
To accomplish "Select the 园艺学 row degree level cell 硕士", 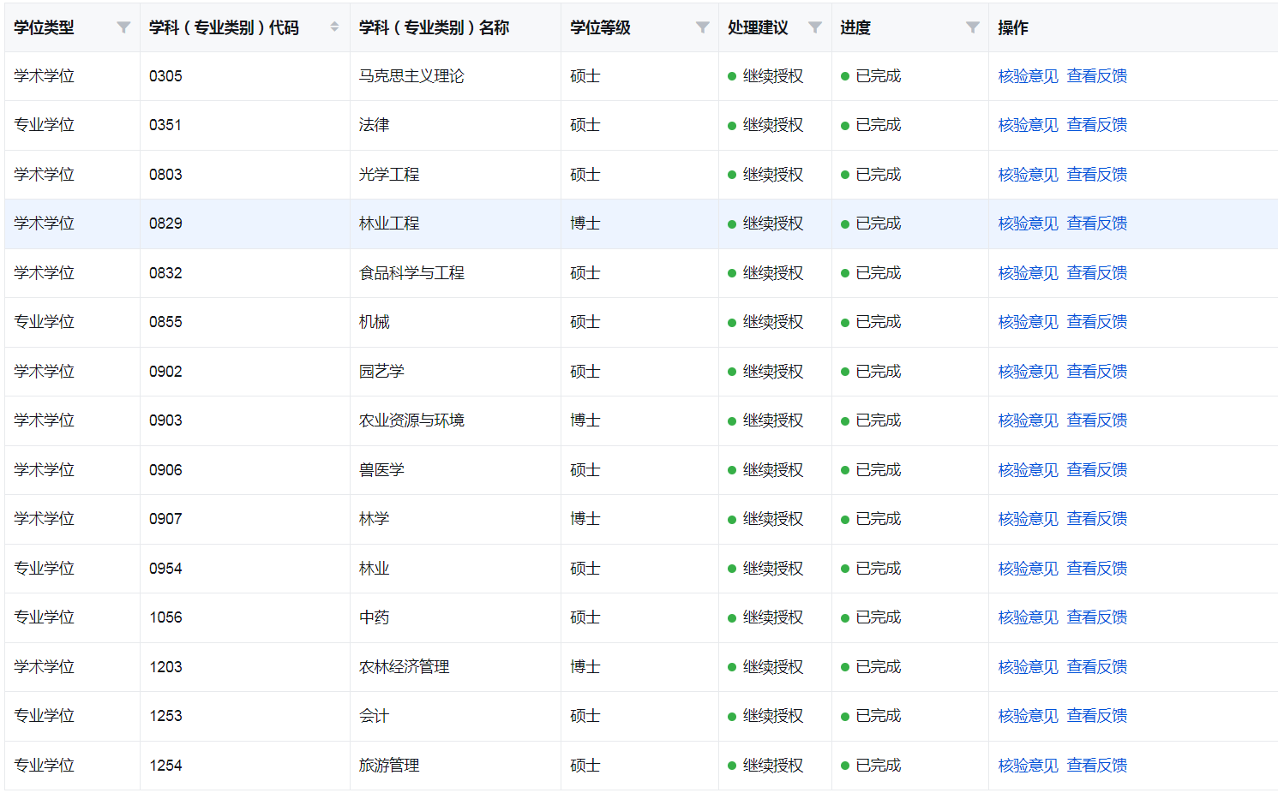I will (x=585, y=372).
